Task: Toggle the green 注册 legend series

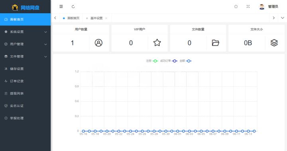Action: click(x=152, y=61)
